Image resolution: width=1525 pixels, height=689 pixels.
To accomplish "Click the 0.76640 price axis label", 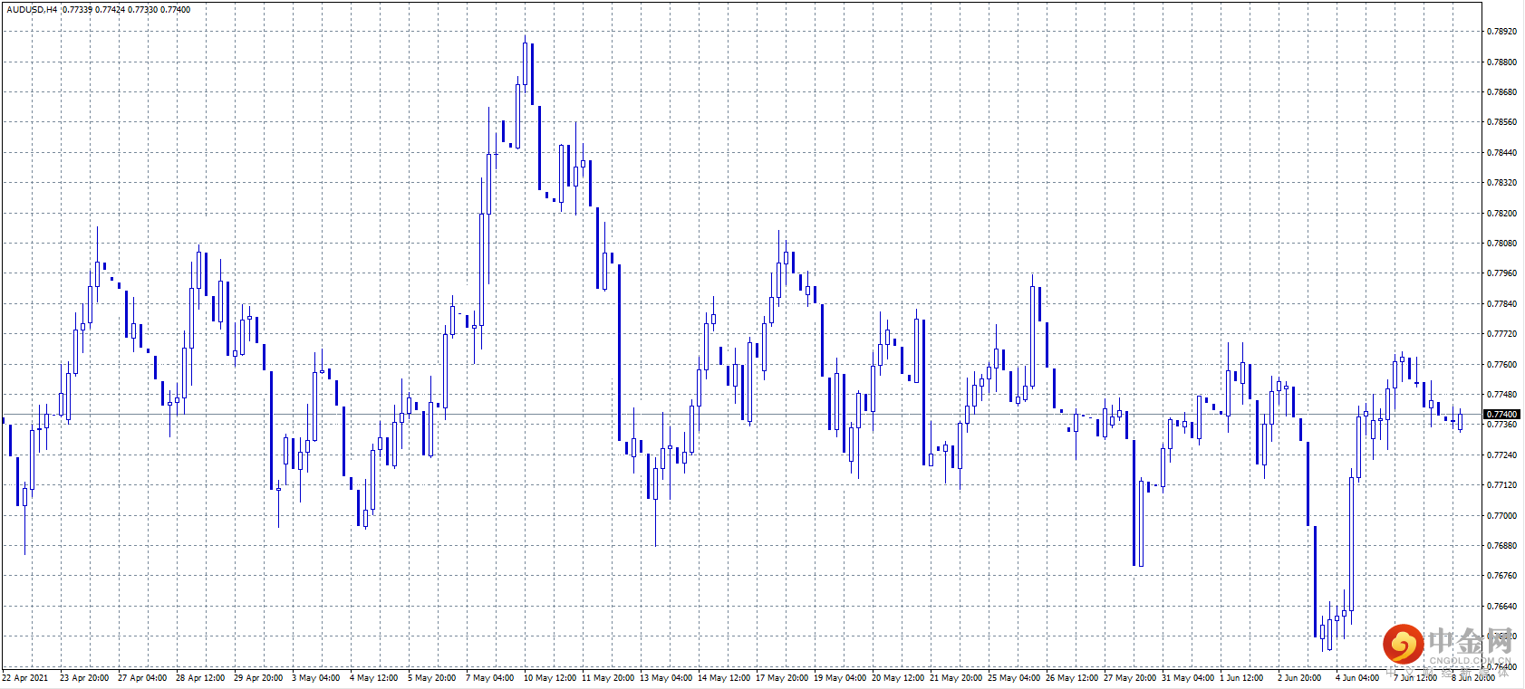I will click(x=1501, y=607).
